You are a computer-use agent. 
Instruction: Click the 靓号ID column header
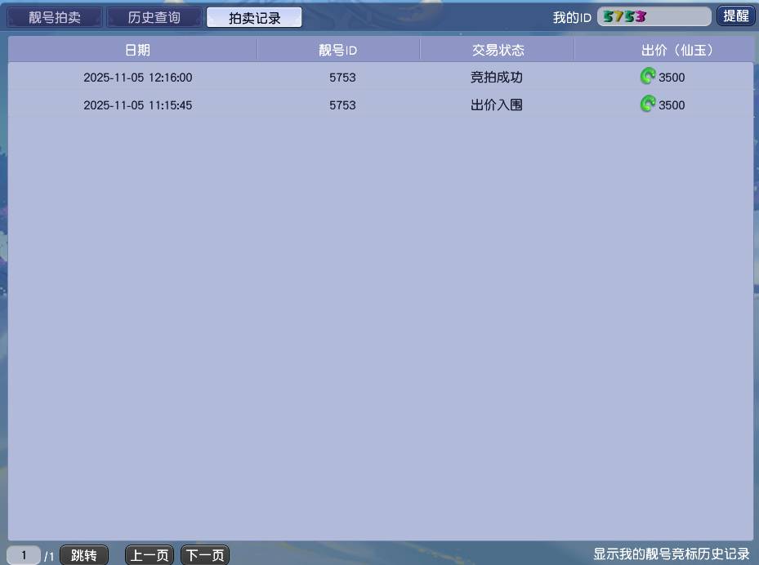point(338,50)
